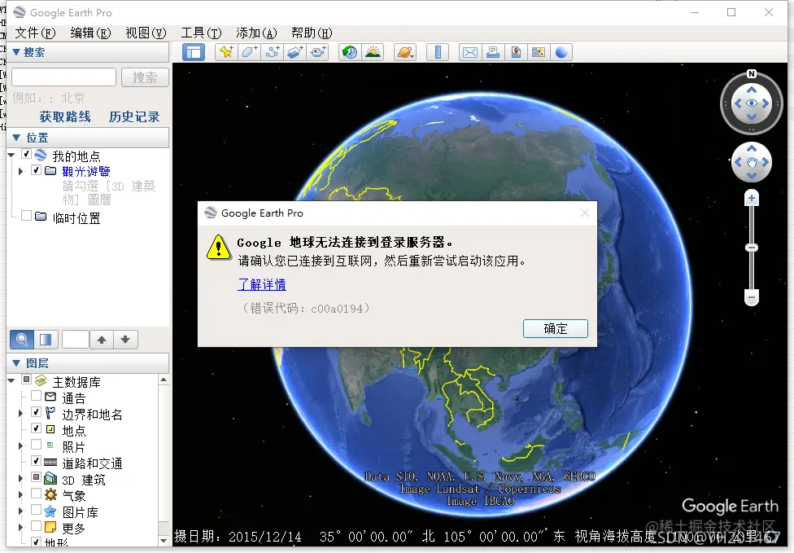Image resolution: width=794 pixels, height=553 pixels.
Task: Expand the 觀光游覽 folder arrow
Action: pyautogui.click(x=21, y=171)
